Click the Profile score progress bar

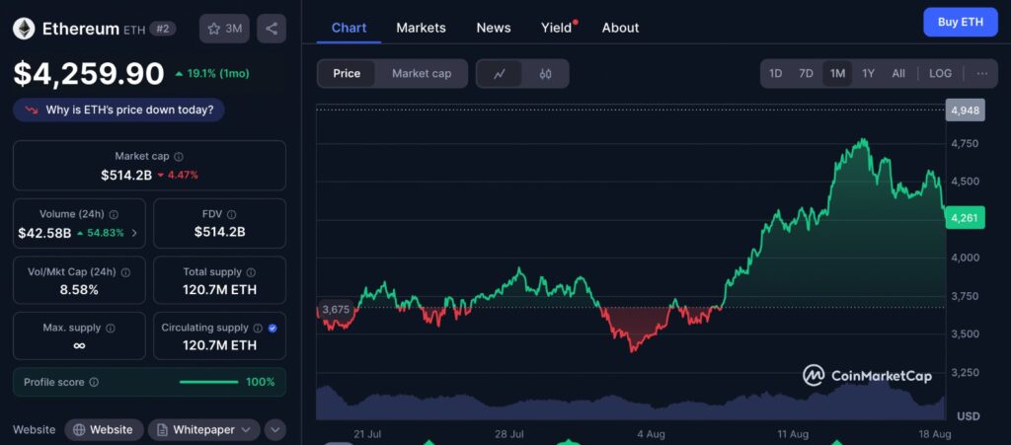point(209,383)
